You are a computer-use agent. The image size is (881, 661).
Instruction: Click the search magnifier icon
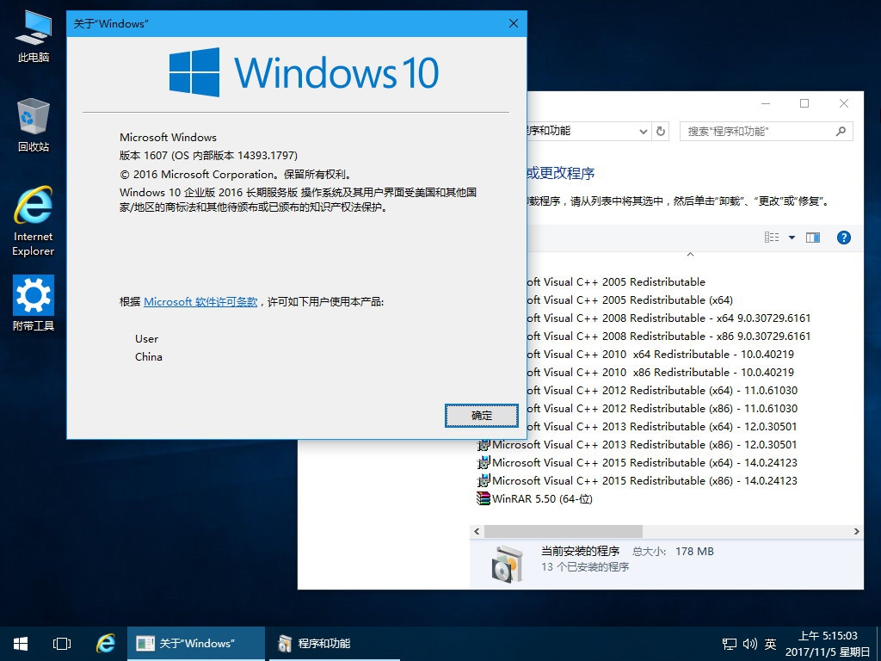point(841,132)
